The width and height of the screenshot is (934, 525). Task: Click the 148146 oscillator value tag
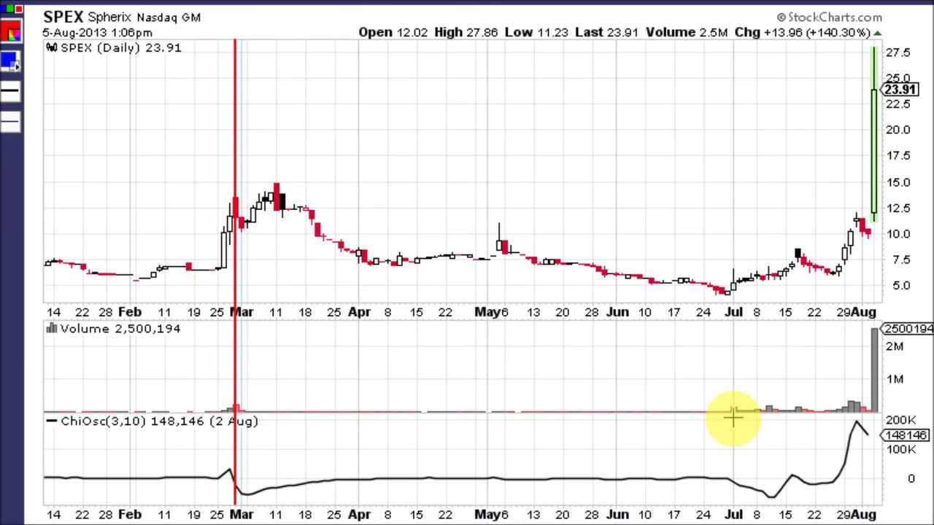pos(906,435)
